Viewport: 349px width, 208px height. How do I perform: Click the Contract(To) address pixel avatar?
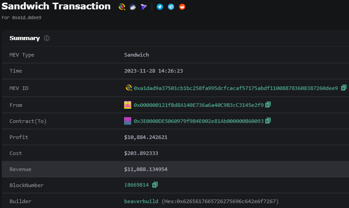(128, 121)
